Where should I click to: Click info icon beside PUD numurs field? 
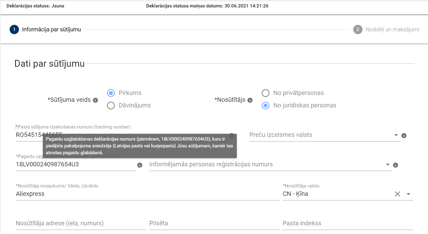140,165
